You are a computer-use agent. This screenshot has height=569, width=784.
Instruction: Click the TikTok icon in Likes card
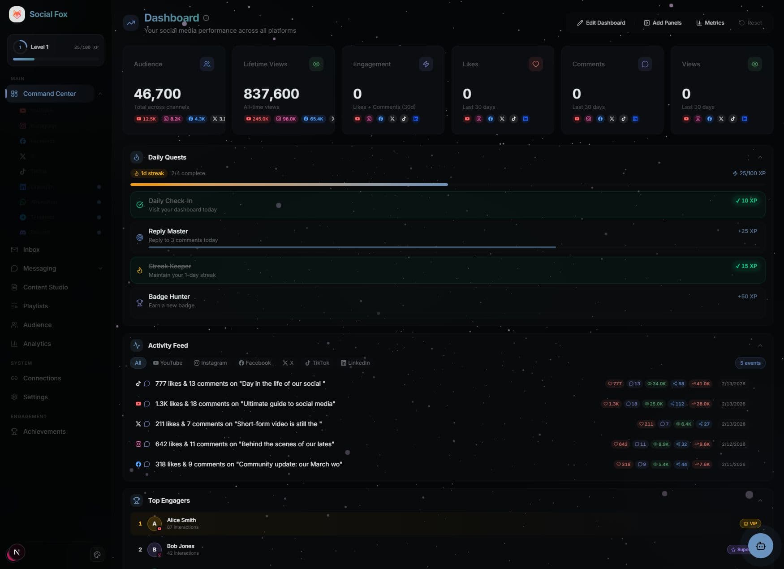[514, 119]
